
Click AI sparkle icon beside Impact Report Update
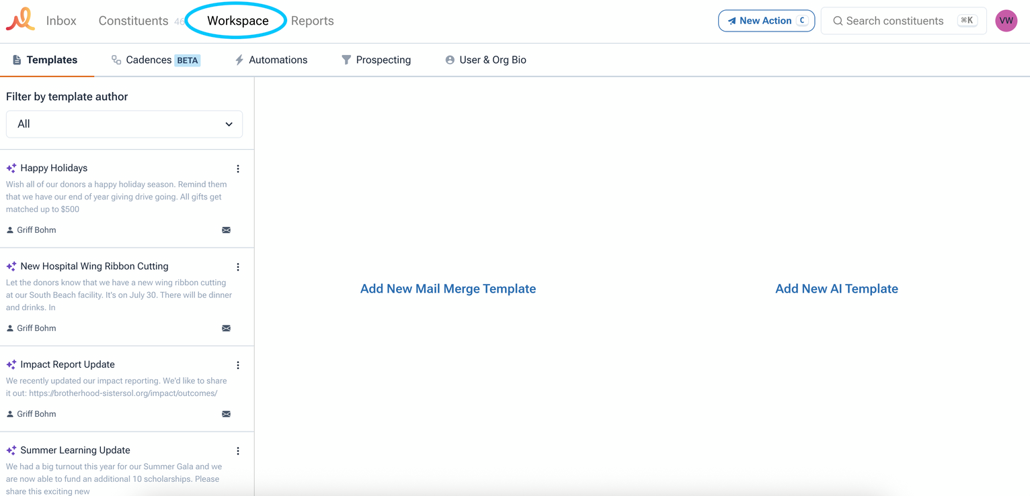pos(11,364)
